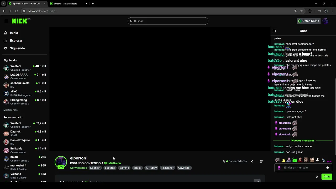Go to Inicio in sidebar
Viewport: 336px width, 189px height.
coord(14,33)
